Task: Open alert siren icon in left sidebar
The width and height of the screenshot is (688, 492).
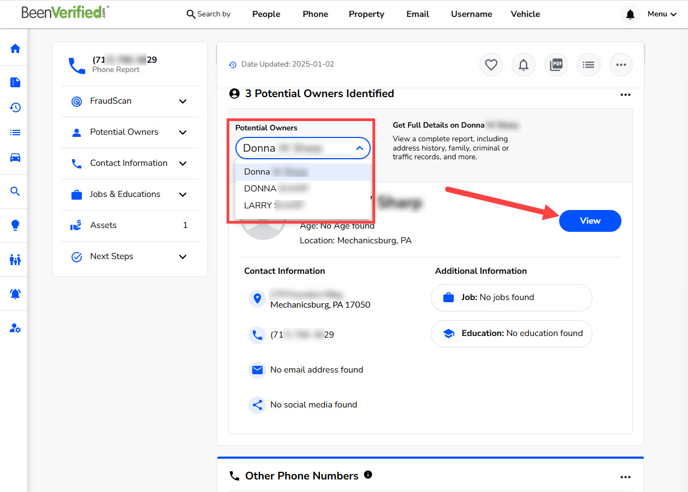Action: pos(15,294)
